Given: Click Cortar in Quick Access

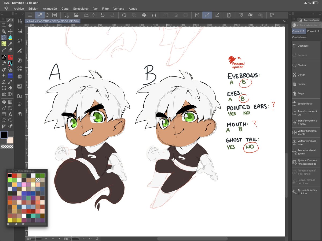Looking at the screenshot, I should coord(306,75).
